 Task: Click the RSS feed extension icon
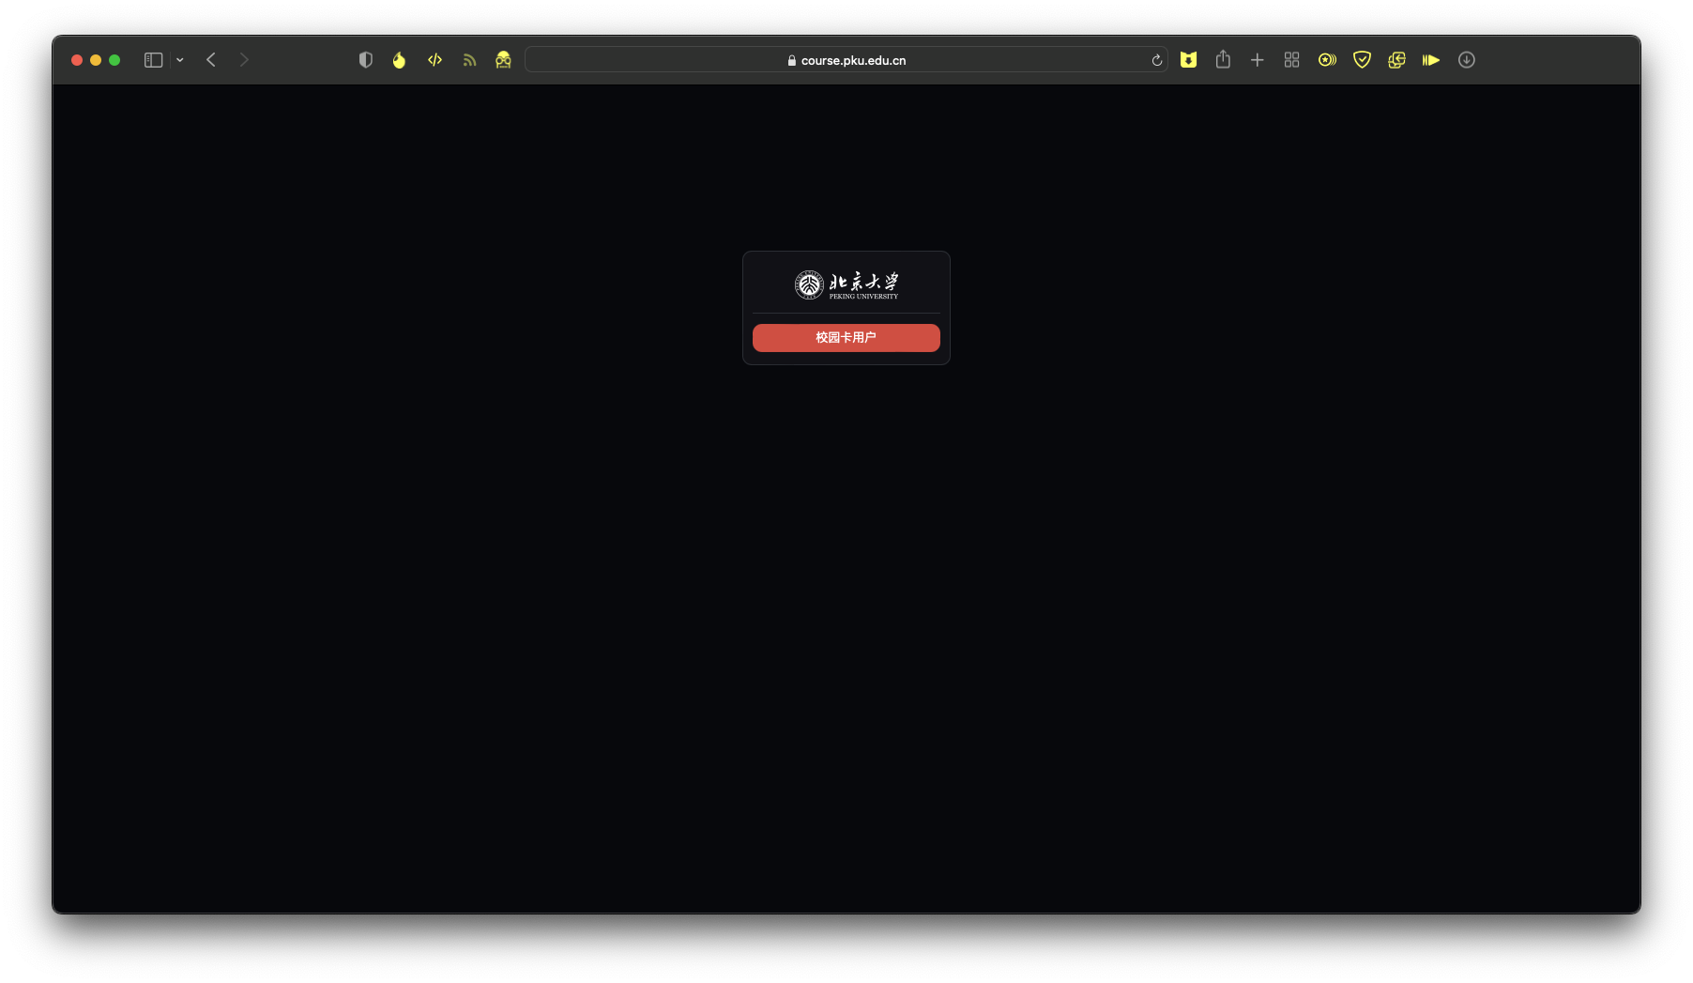click(469, 60)
